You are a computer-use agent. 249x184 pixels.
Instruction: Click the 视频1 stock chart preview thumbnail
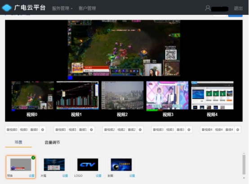coord(77,95)
